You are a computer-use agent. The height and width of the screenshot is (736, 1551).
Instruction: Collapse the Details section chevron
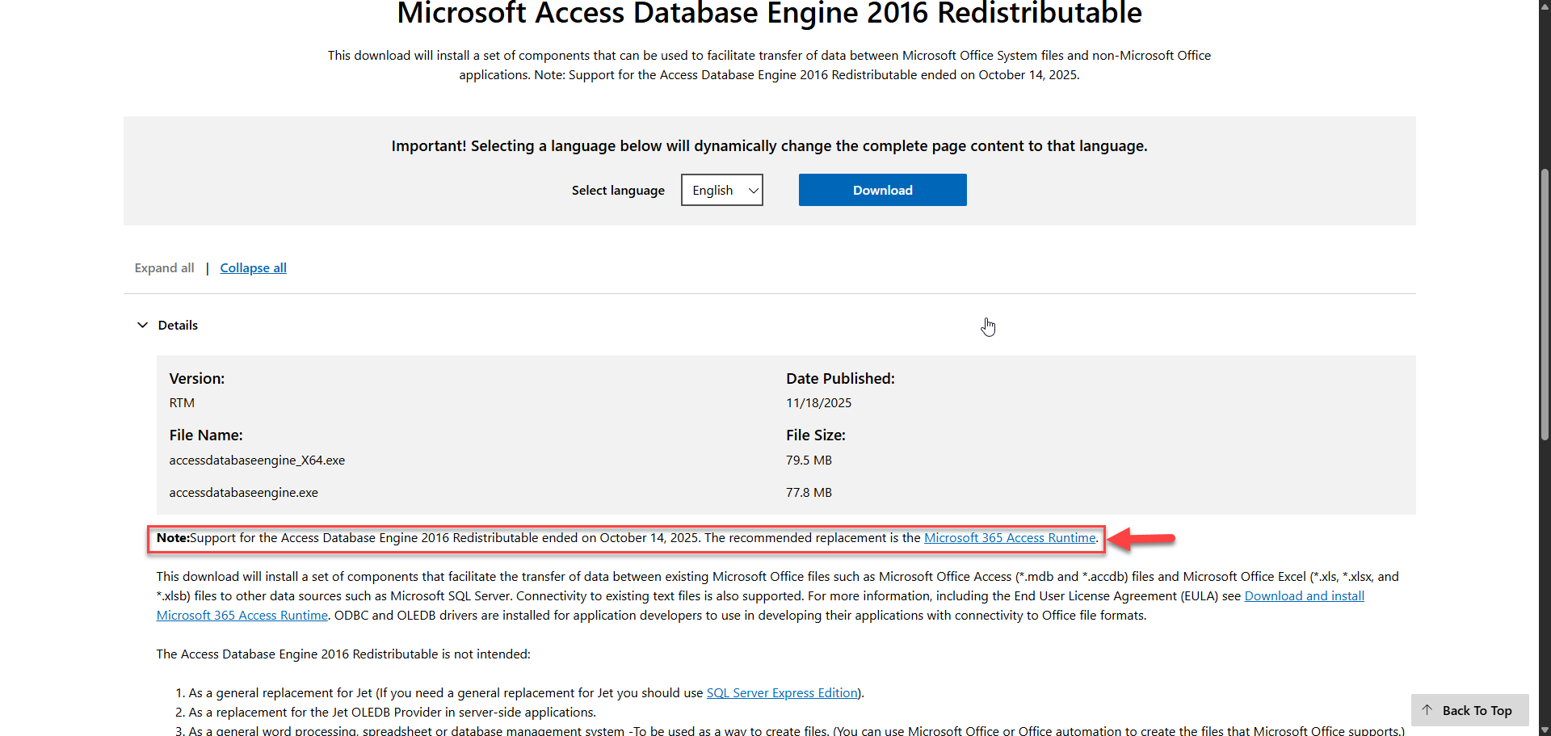click(142, 325)
